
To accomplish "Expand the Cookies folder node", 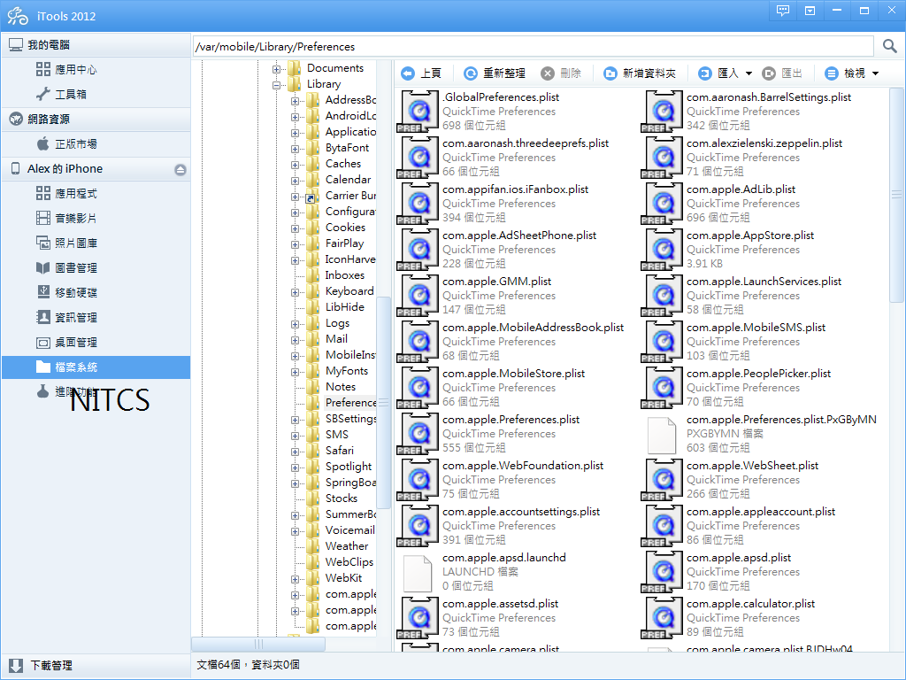I will coord(295,228).
